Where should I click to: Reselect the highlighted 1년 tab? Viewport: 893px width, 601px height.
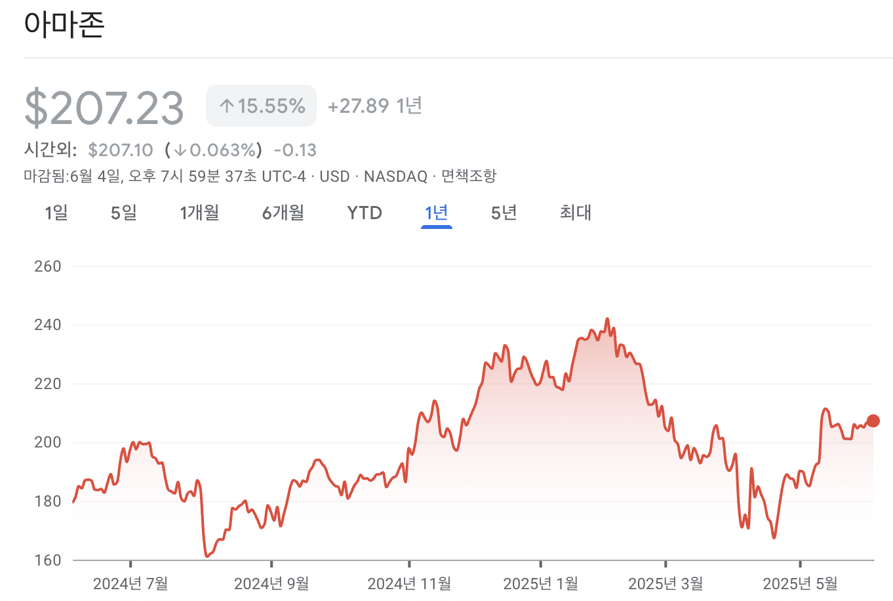pos(437,213)
